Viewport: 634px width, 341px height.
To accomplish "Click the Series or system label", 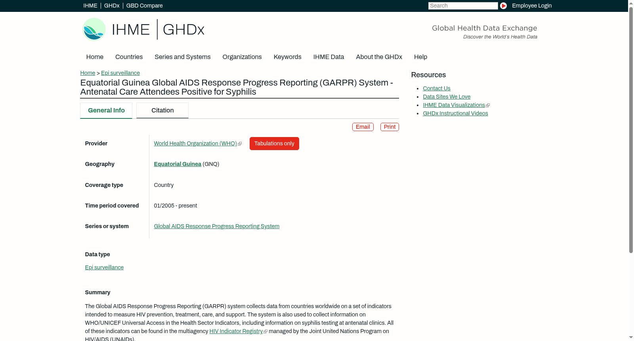I will (107, 226).
